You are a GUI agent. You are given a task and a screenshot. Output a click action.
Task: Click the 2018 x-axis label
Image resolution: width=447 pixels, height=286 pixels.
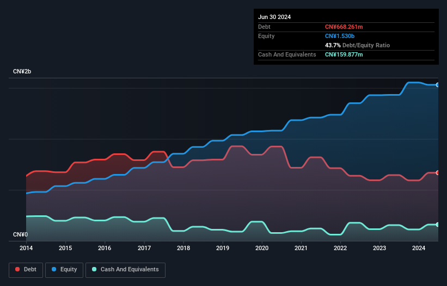[x=183, y=248]
